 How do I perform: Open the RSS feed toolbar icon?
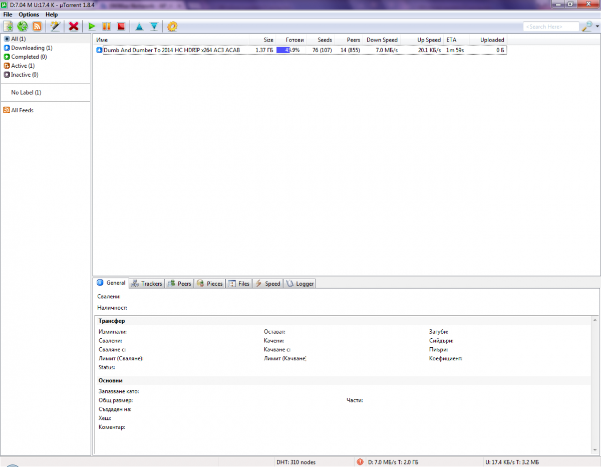pos(37,27)
